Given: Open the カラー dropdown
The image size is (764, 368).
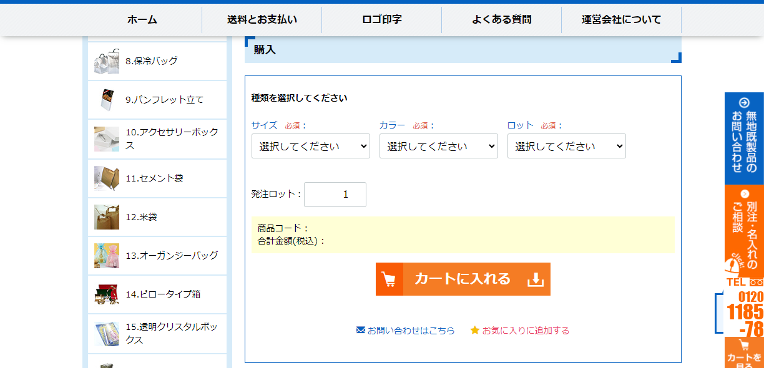Looking at the screenshot, I should pyautogui.click(x=438, y=146).
